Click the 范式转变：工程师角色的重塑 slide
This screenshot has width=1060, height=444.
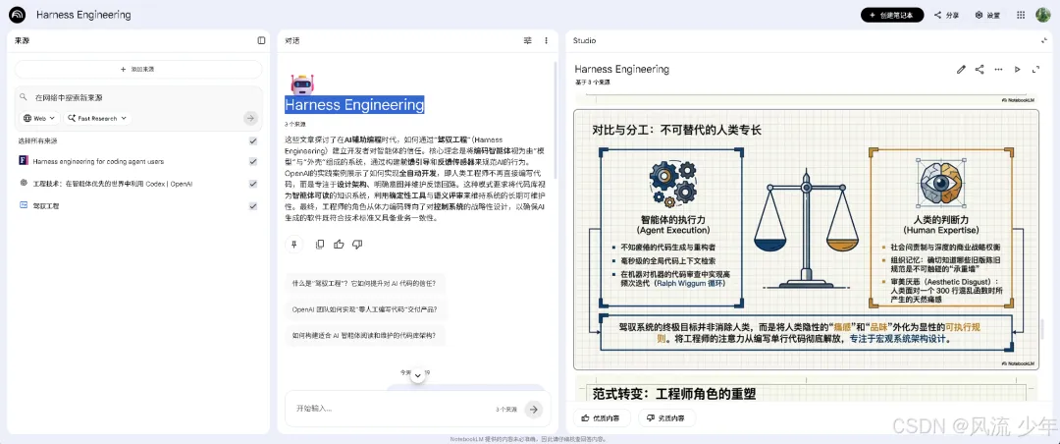[x=806, y=391]
